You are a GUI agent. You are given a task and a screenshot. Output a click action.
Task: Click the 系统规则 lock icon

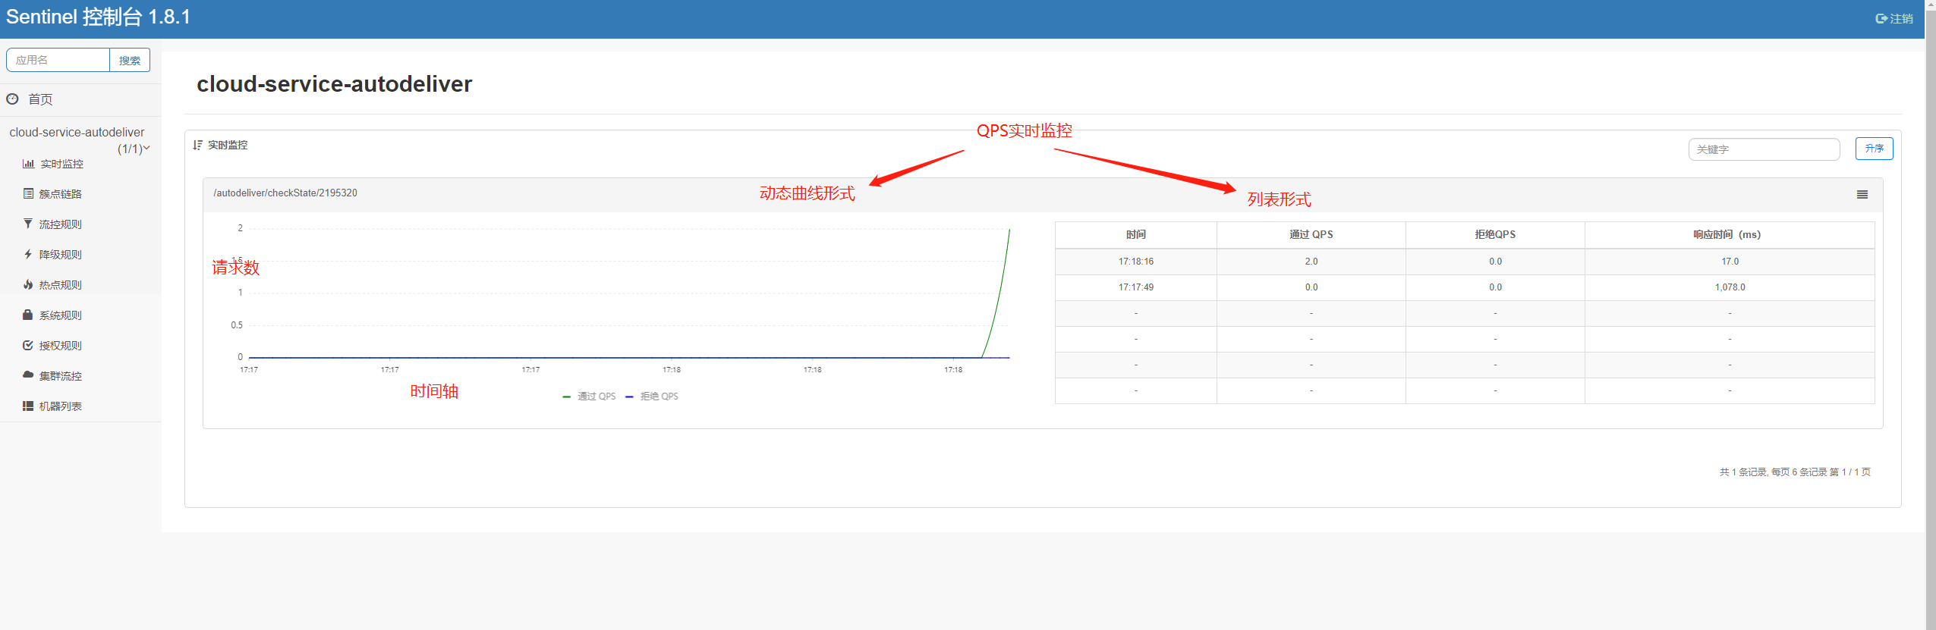pos(28,315)
